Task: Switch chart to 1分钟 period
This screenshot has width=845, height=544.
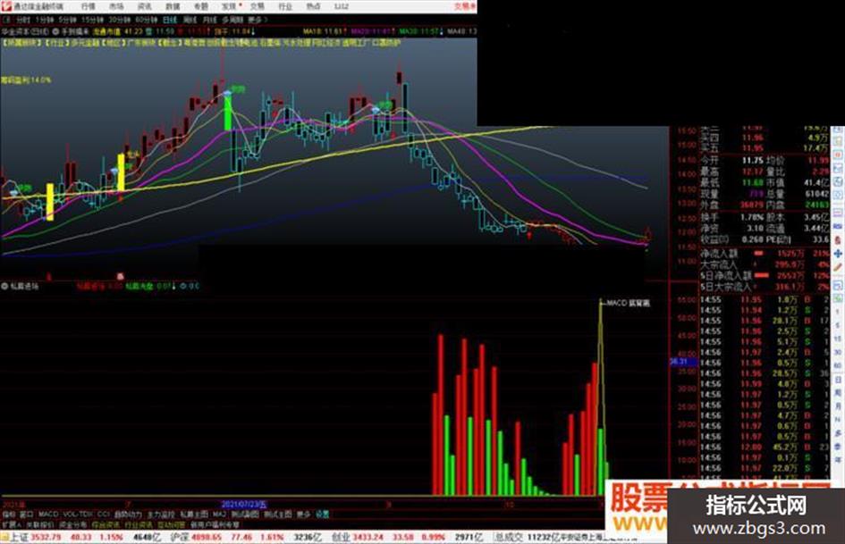Action: pos(44,20)
